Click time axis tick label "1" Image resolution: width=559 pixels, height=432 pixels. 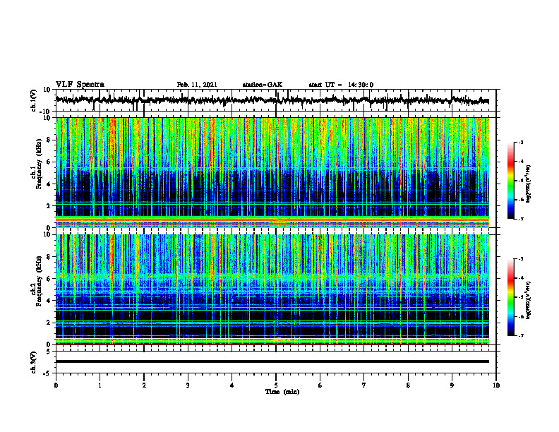coord(100,385)
